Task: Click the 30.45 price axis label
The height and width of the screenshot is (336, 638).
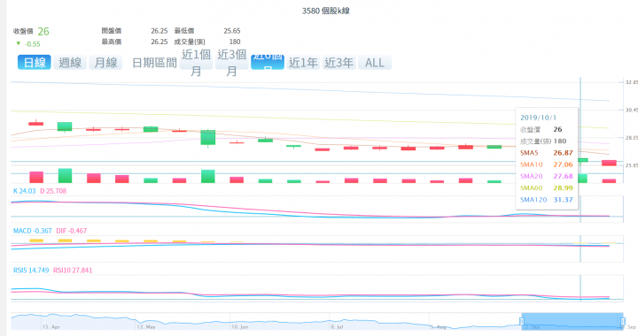Action: 632,110
